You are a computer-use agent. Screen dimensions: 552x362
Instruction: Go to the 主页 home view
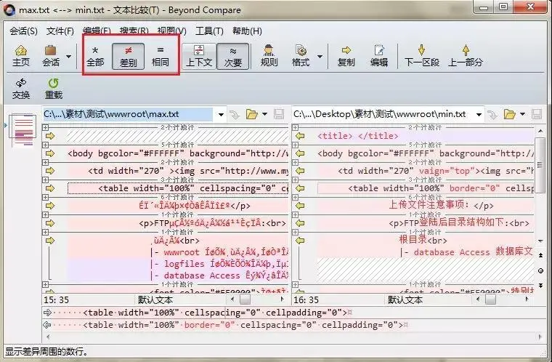pos(21,56)
